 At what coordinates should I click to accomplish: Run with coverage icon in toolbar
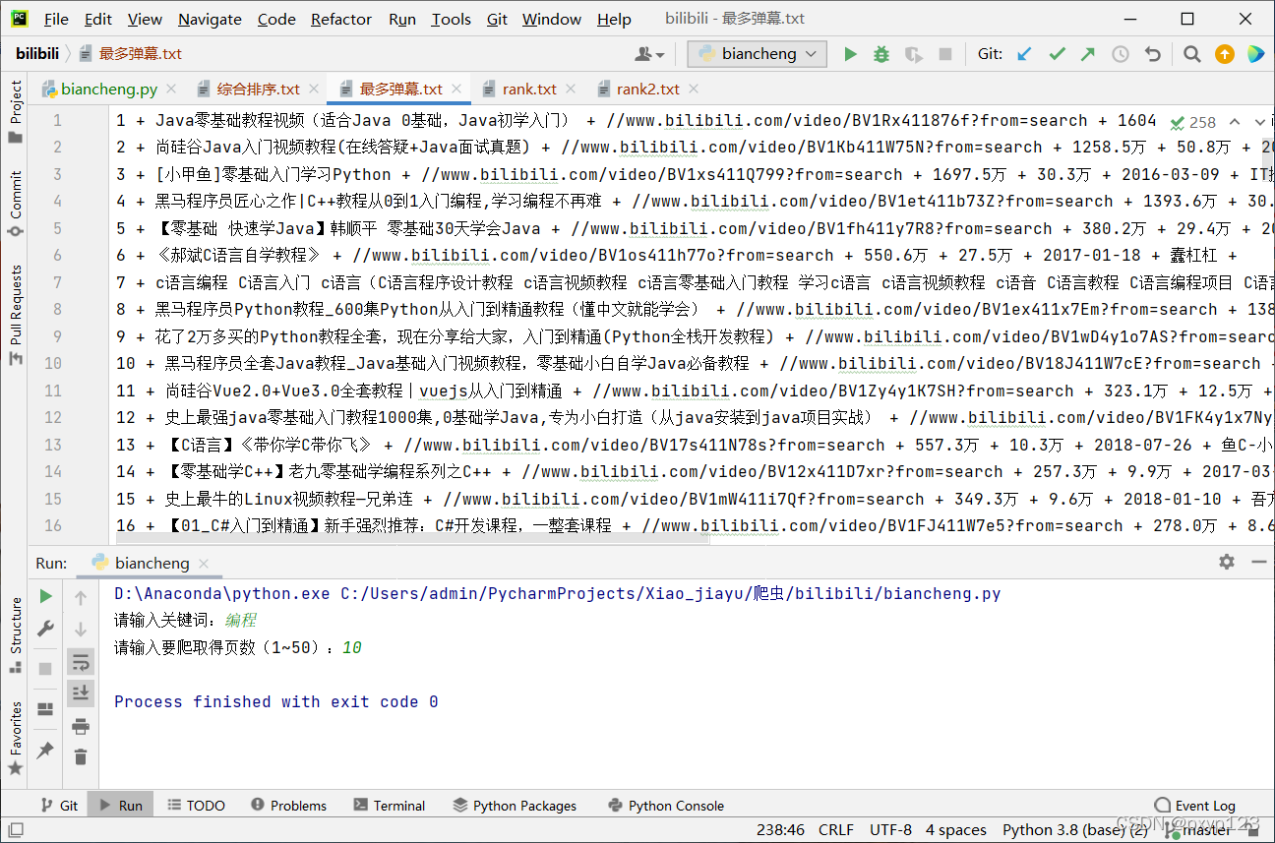pos(914,54)
